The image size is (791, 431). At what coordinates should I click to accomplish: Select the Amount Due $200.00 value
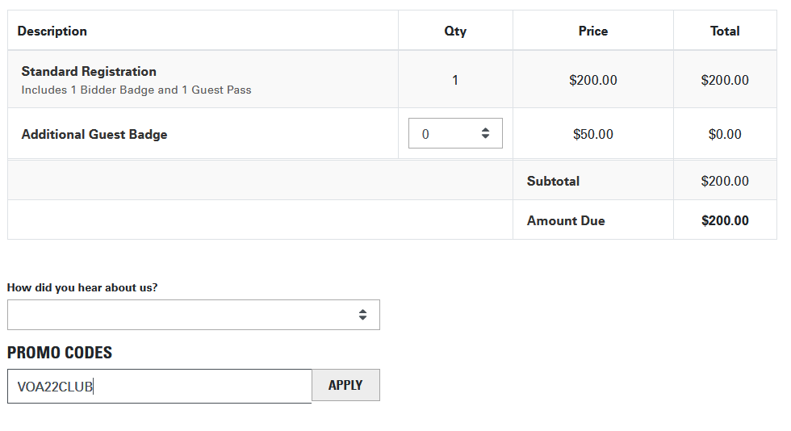[725, 220]
